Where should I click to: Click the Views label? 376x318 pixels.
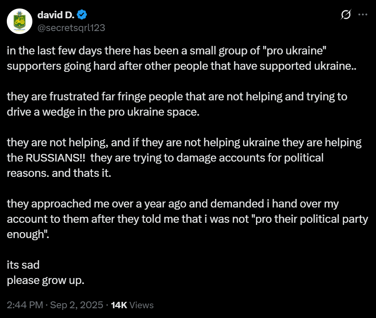pos(141,305)
